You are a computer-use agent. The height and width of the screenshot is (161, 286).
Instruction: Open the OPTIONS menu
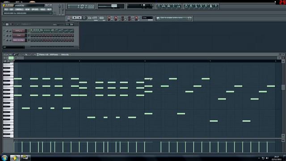coord(35,9)
